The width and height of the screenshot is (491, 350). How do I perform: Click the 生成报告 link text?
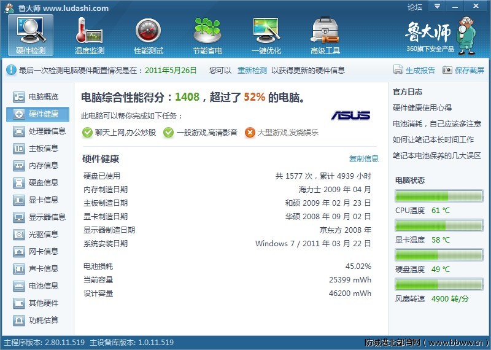point(420,70)
